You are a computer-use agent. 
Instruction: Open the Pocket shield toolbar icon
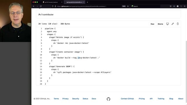pos(171,6)
